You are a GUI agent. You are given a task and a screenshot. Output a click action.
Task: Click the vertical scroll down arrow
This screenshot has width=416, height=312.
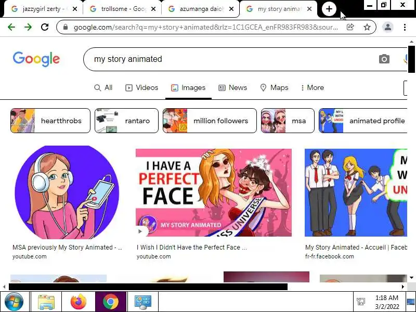tap(411, 278)
